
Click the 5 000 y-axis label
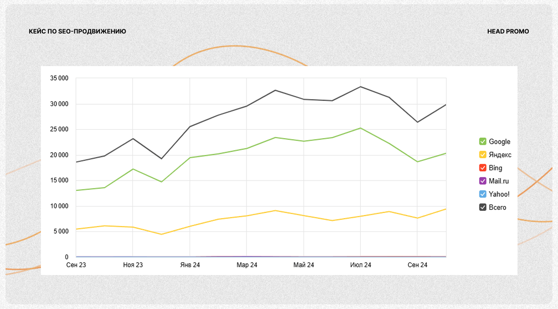(x=60, y=231)
